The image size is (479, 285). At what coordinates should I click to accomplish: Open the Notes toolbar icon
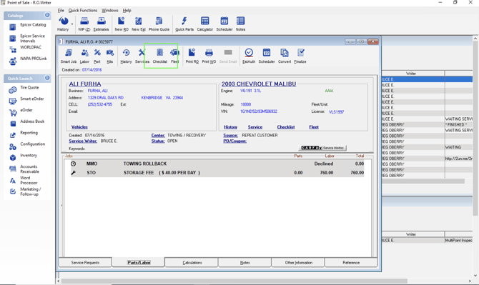pos(240,24)
